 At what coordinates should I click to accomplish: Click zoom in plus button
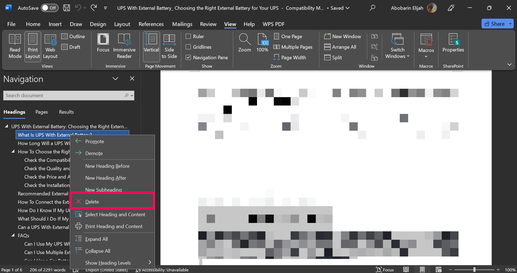tap(498, 270)
